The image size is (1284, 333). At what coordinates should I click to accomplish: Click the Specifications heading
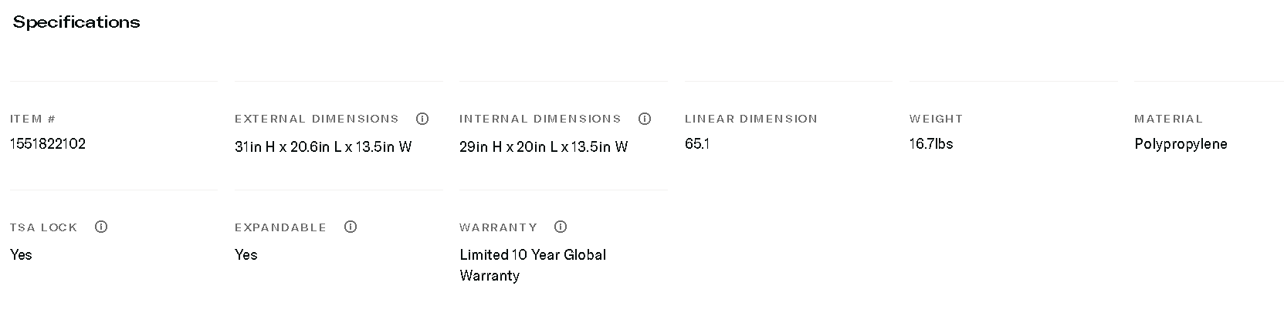pos(76,22)
